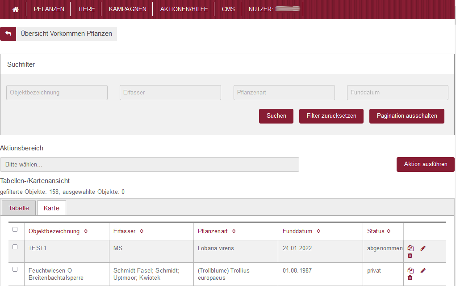This screenshot has height=286, width=456.
Task: Open the 'Bitte wählen...' action dropdown
Action: (x=150, y=164)
